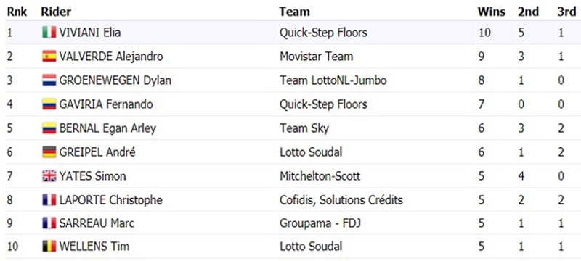The height and width of the screenshot is (261, 581).
Task: Open rider VALVERDE Alejandro
Action: (111, 57)
